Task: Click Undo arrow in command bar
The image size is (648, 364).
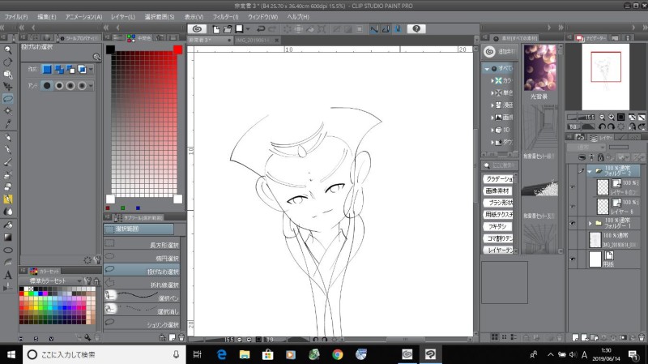Action: (260, 29)
